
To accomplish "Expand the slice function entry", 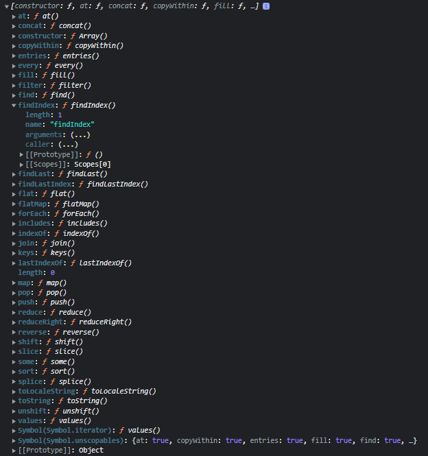I will coord(14,352).
